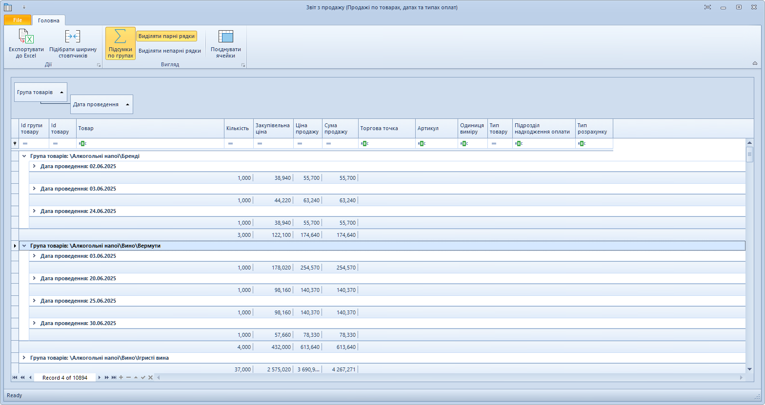Image resolution: width=765 pixels, height=405 pixels.
Task: Toggle 'Підсумки по групах' group summaries
Action: [x=121, y=44]
